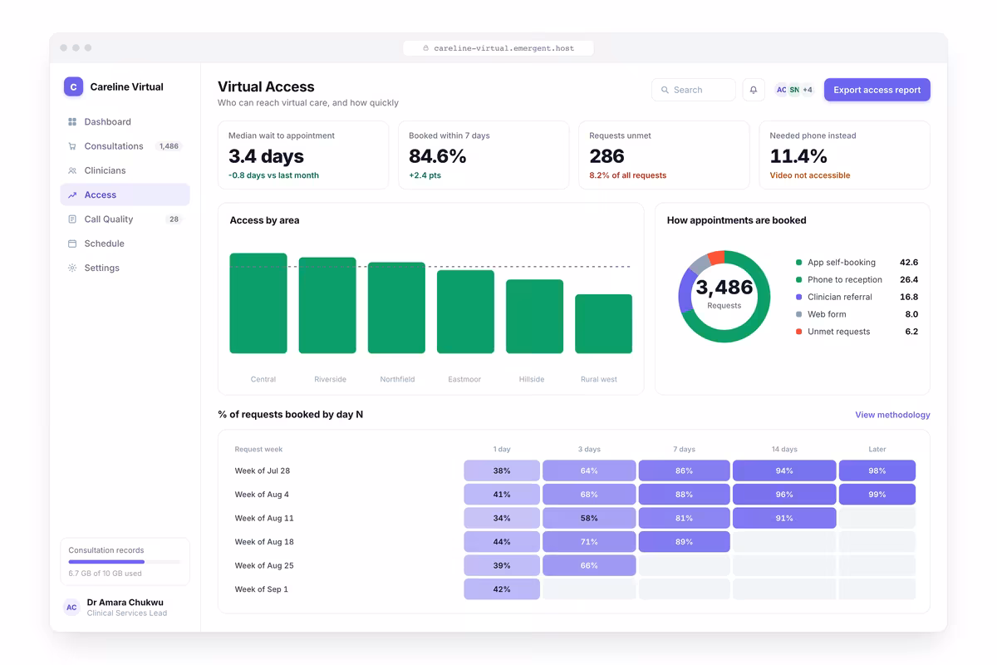Click into the Search field
The image size is (997, 665).
pos(694,90)
